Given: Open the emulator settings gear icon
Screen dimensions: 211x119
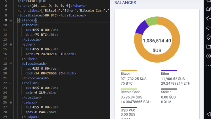Looking at the screenshot, I should 208,56.
